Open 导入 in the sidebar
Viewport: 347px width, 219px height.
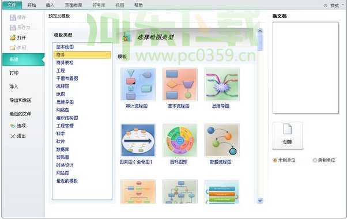coord(14,86)
